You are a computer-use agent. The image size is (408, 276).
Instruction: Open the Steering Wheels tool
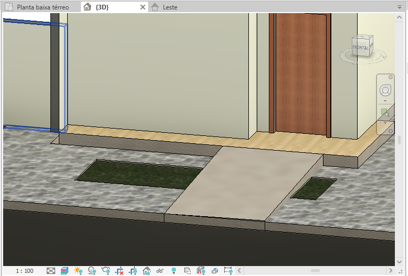click(385, 90)
